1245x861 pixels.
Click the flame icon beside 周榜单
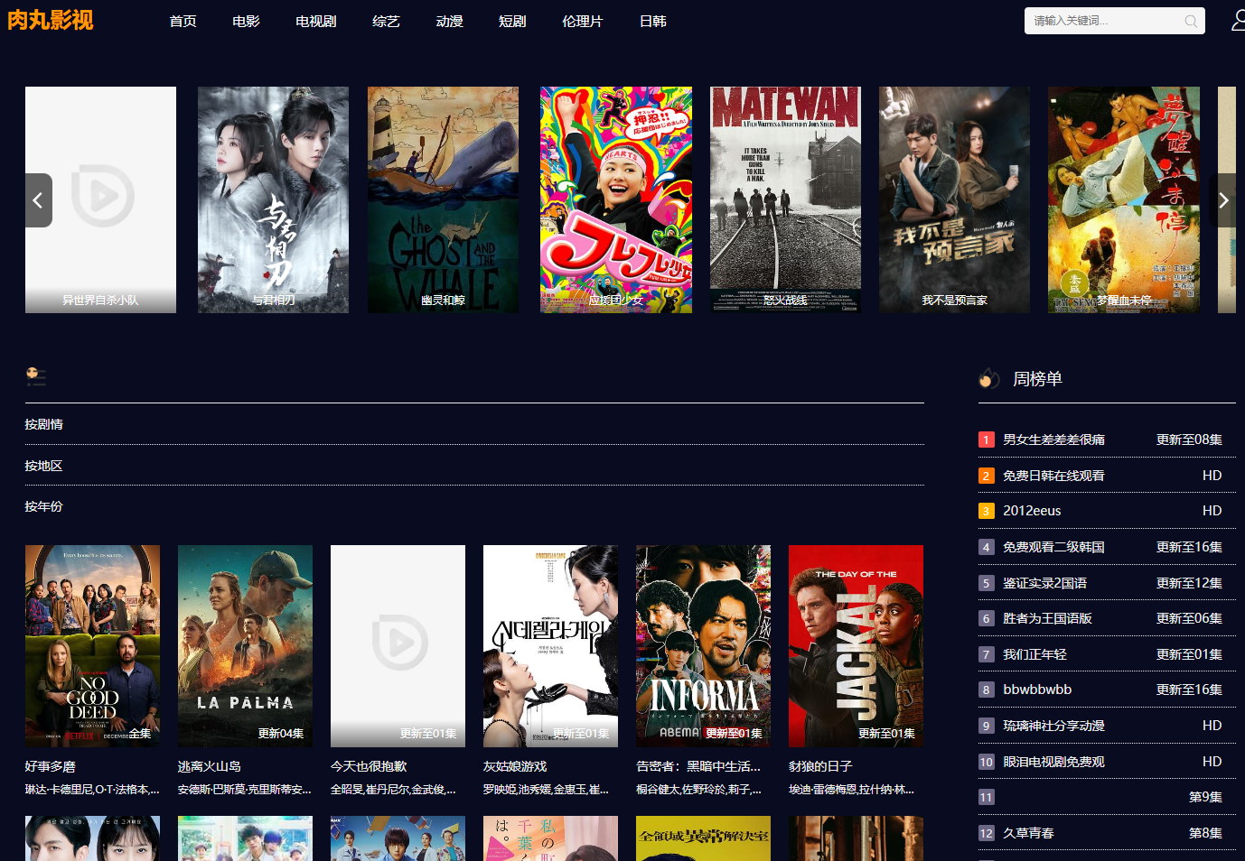point(989,379)
